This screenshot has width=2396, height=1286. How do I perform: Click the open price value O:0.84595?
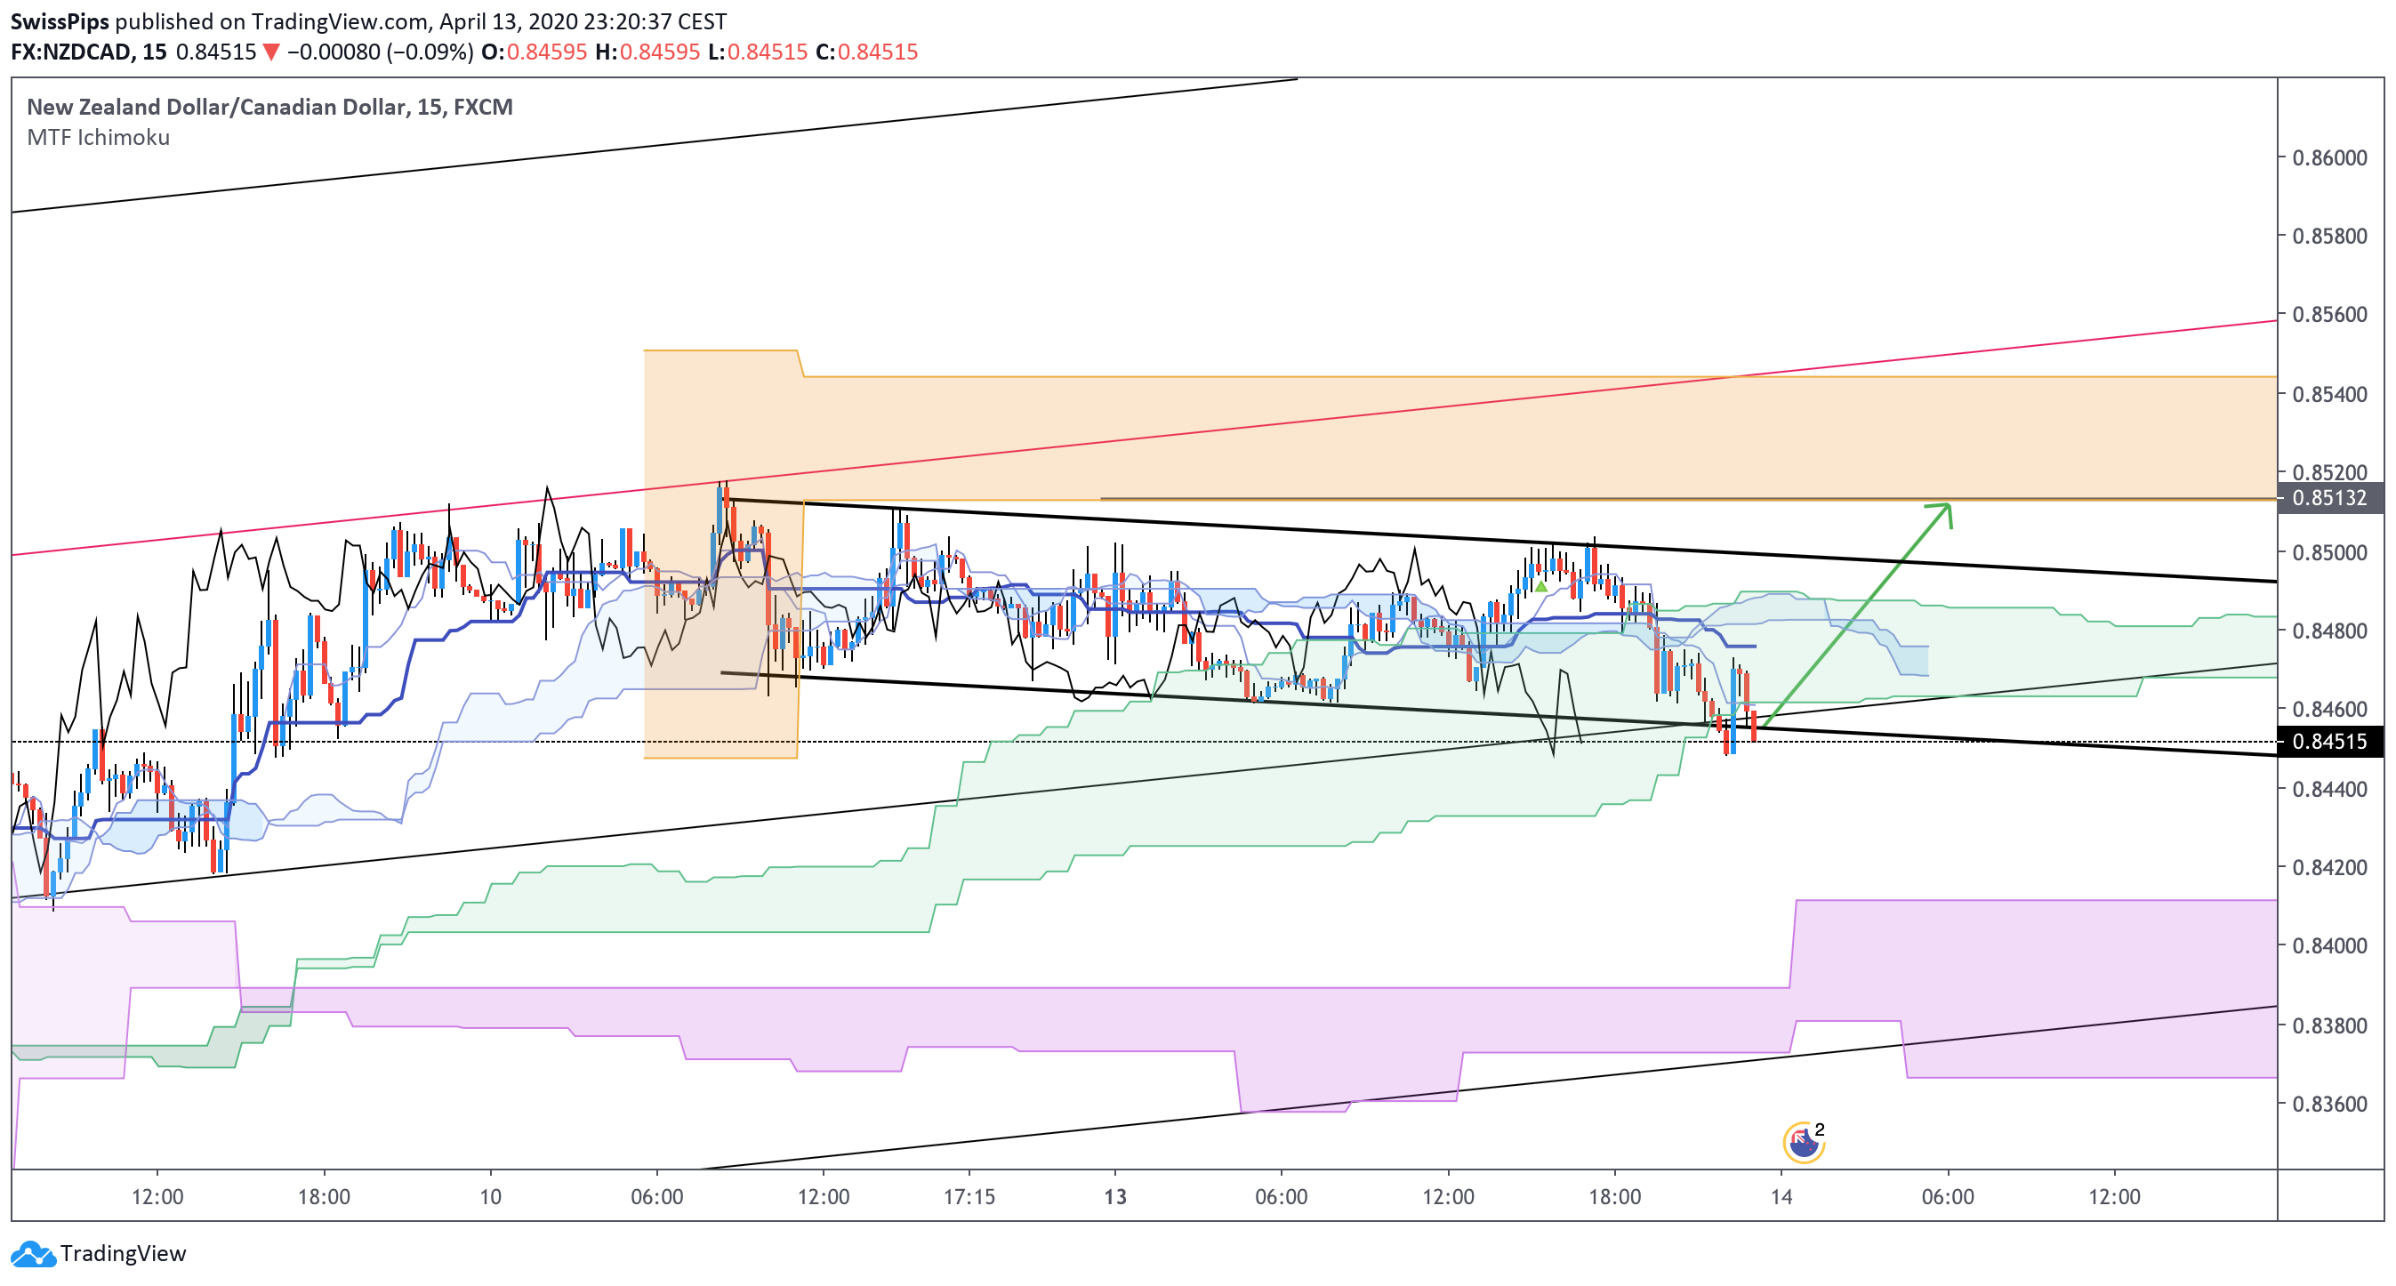click(x=534, y=52)
